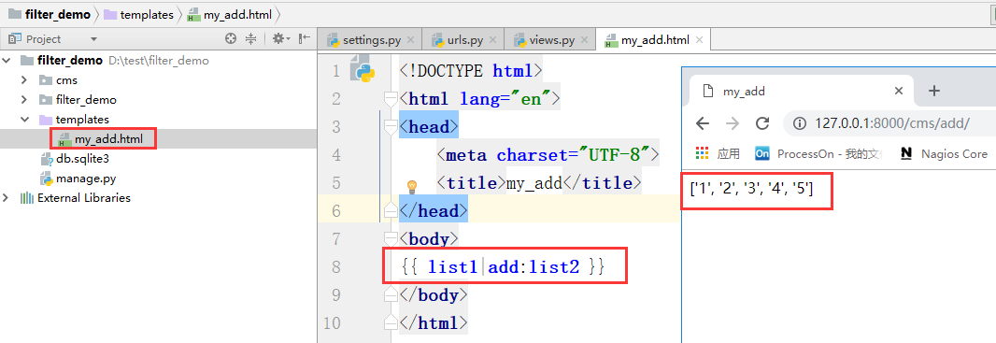Screen dimensions: 996x343
Task: Click the title my_add line
Action: [539, 183]
